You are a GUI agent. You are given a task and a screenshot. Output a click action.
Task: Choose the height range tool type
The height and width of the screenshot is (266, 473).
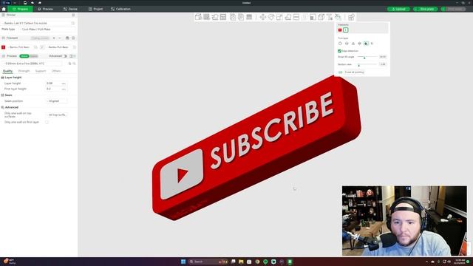click(x=359, y=44)
